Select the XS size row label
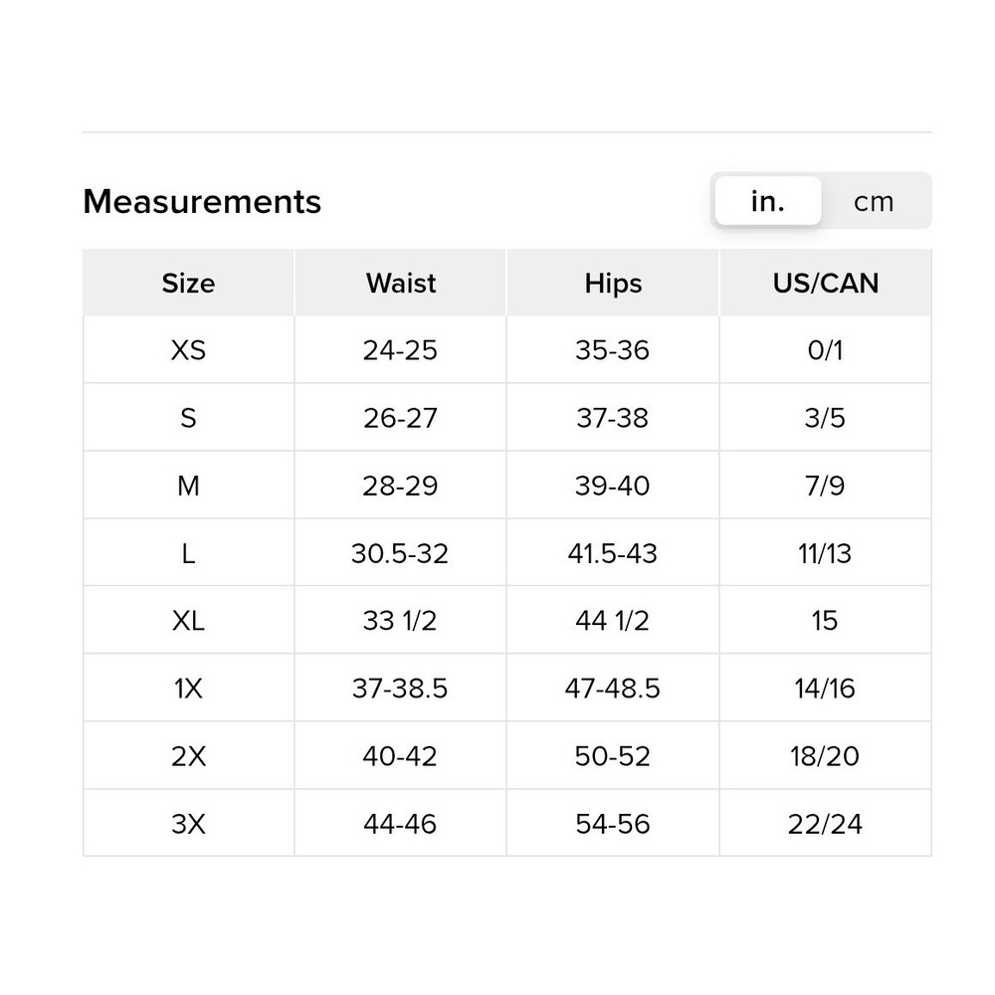995x995 pixels. 188,350
